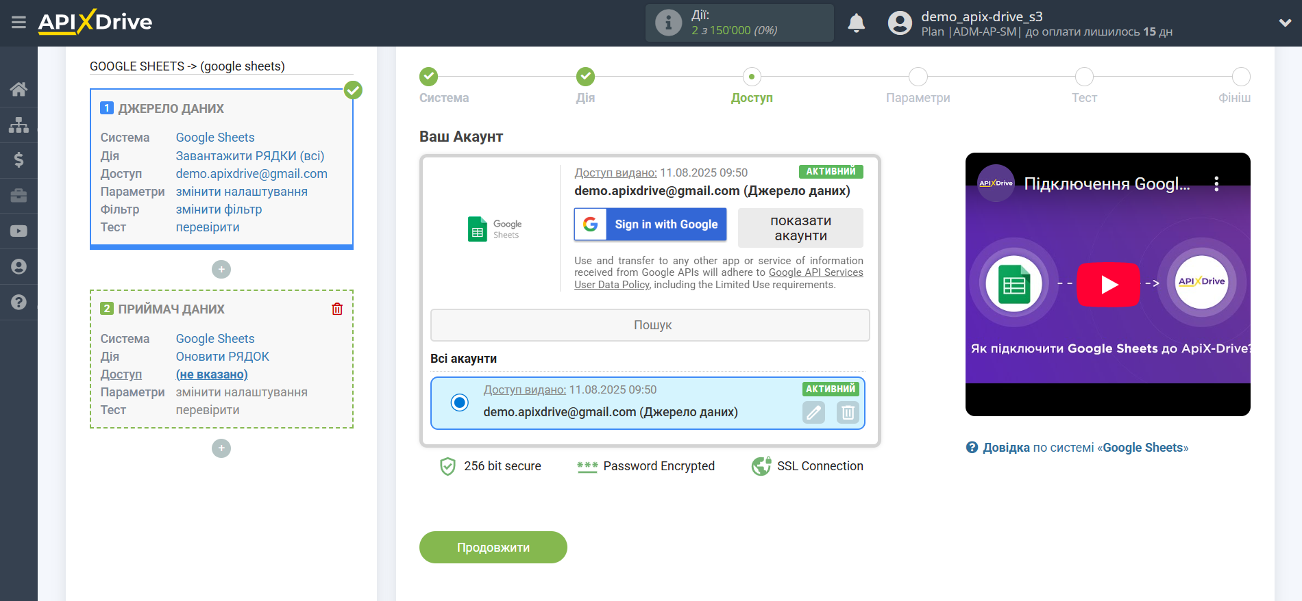Screen dimensions: 1302x601
Task: Click the ДЖЕРЕЛО ДАНИХ block title
Action: [171, 109]
